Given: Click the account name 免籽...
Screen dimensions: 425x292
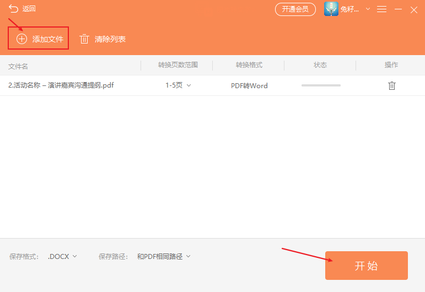Looking at the screenshot, I should point(349,9).
